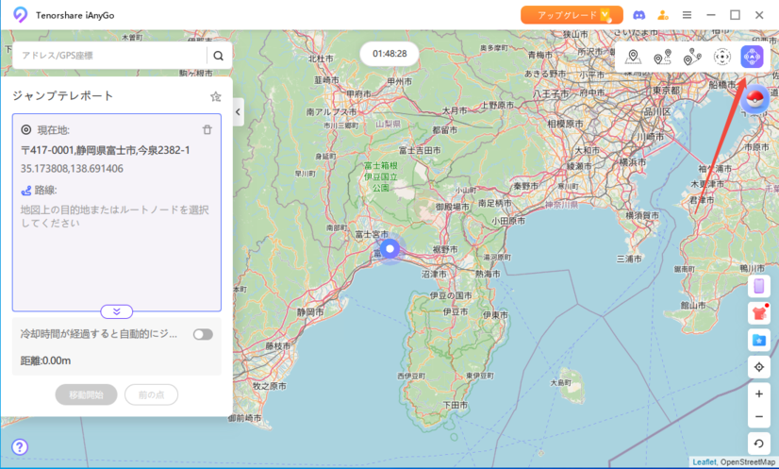Open the Discord community icon

click(x=638, y=15)
